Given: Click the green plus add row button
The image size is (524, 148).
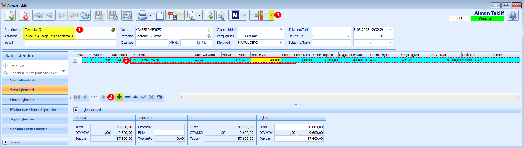Looking at the screenshot, I should tap(119, 97).
